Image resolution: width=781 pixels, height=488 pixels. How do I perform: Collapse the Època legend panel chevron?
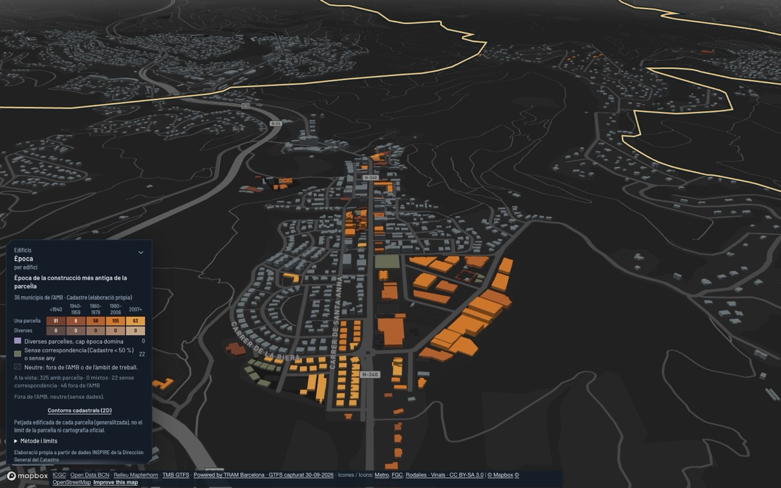point(141,252)
